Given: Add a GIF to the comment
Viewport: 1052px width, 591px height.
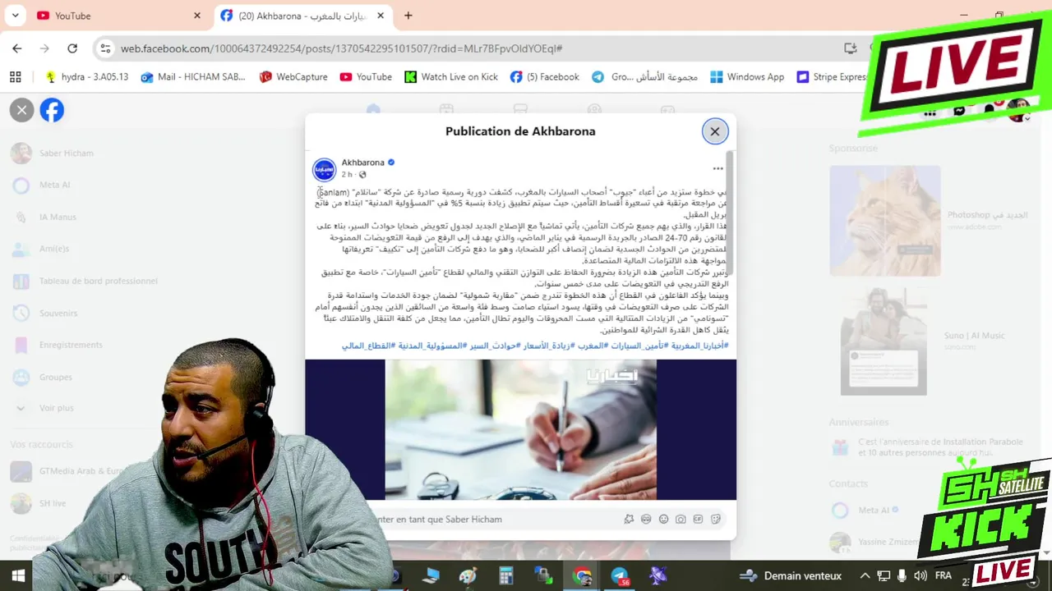Looking at the screenshot, I should tap(699, 519).
